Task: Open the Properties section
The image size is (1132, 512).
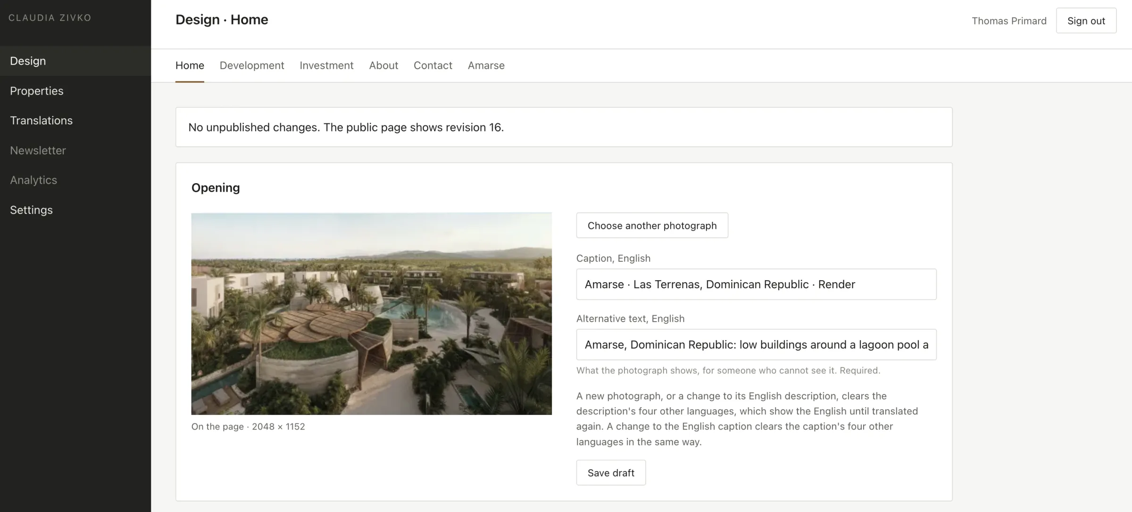Action: pos(75,91)
